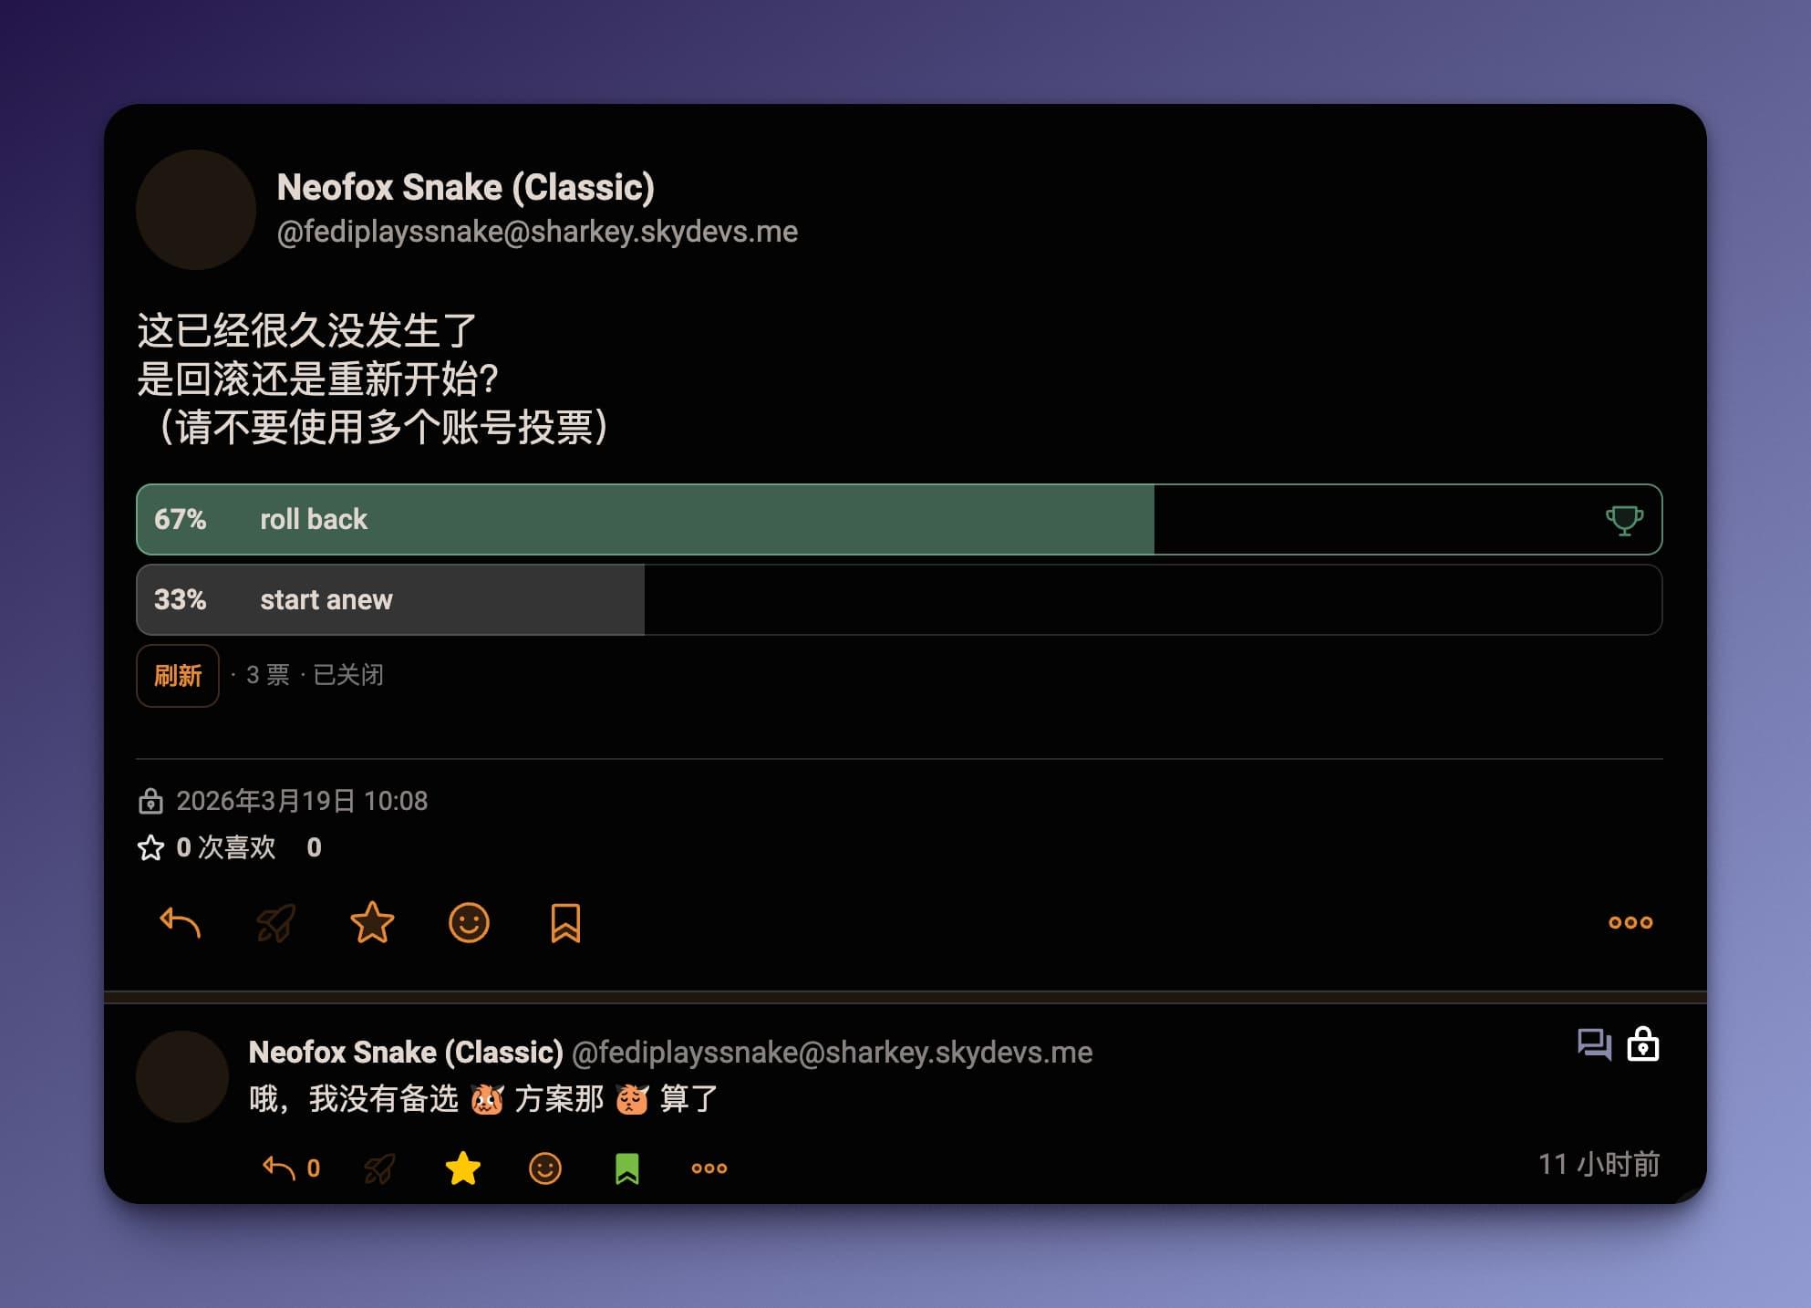Viewport: 1811px width, 1308px height.
Task: Click the reply arrow on main post
Action: (x=180, y=923)
